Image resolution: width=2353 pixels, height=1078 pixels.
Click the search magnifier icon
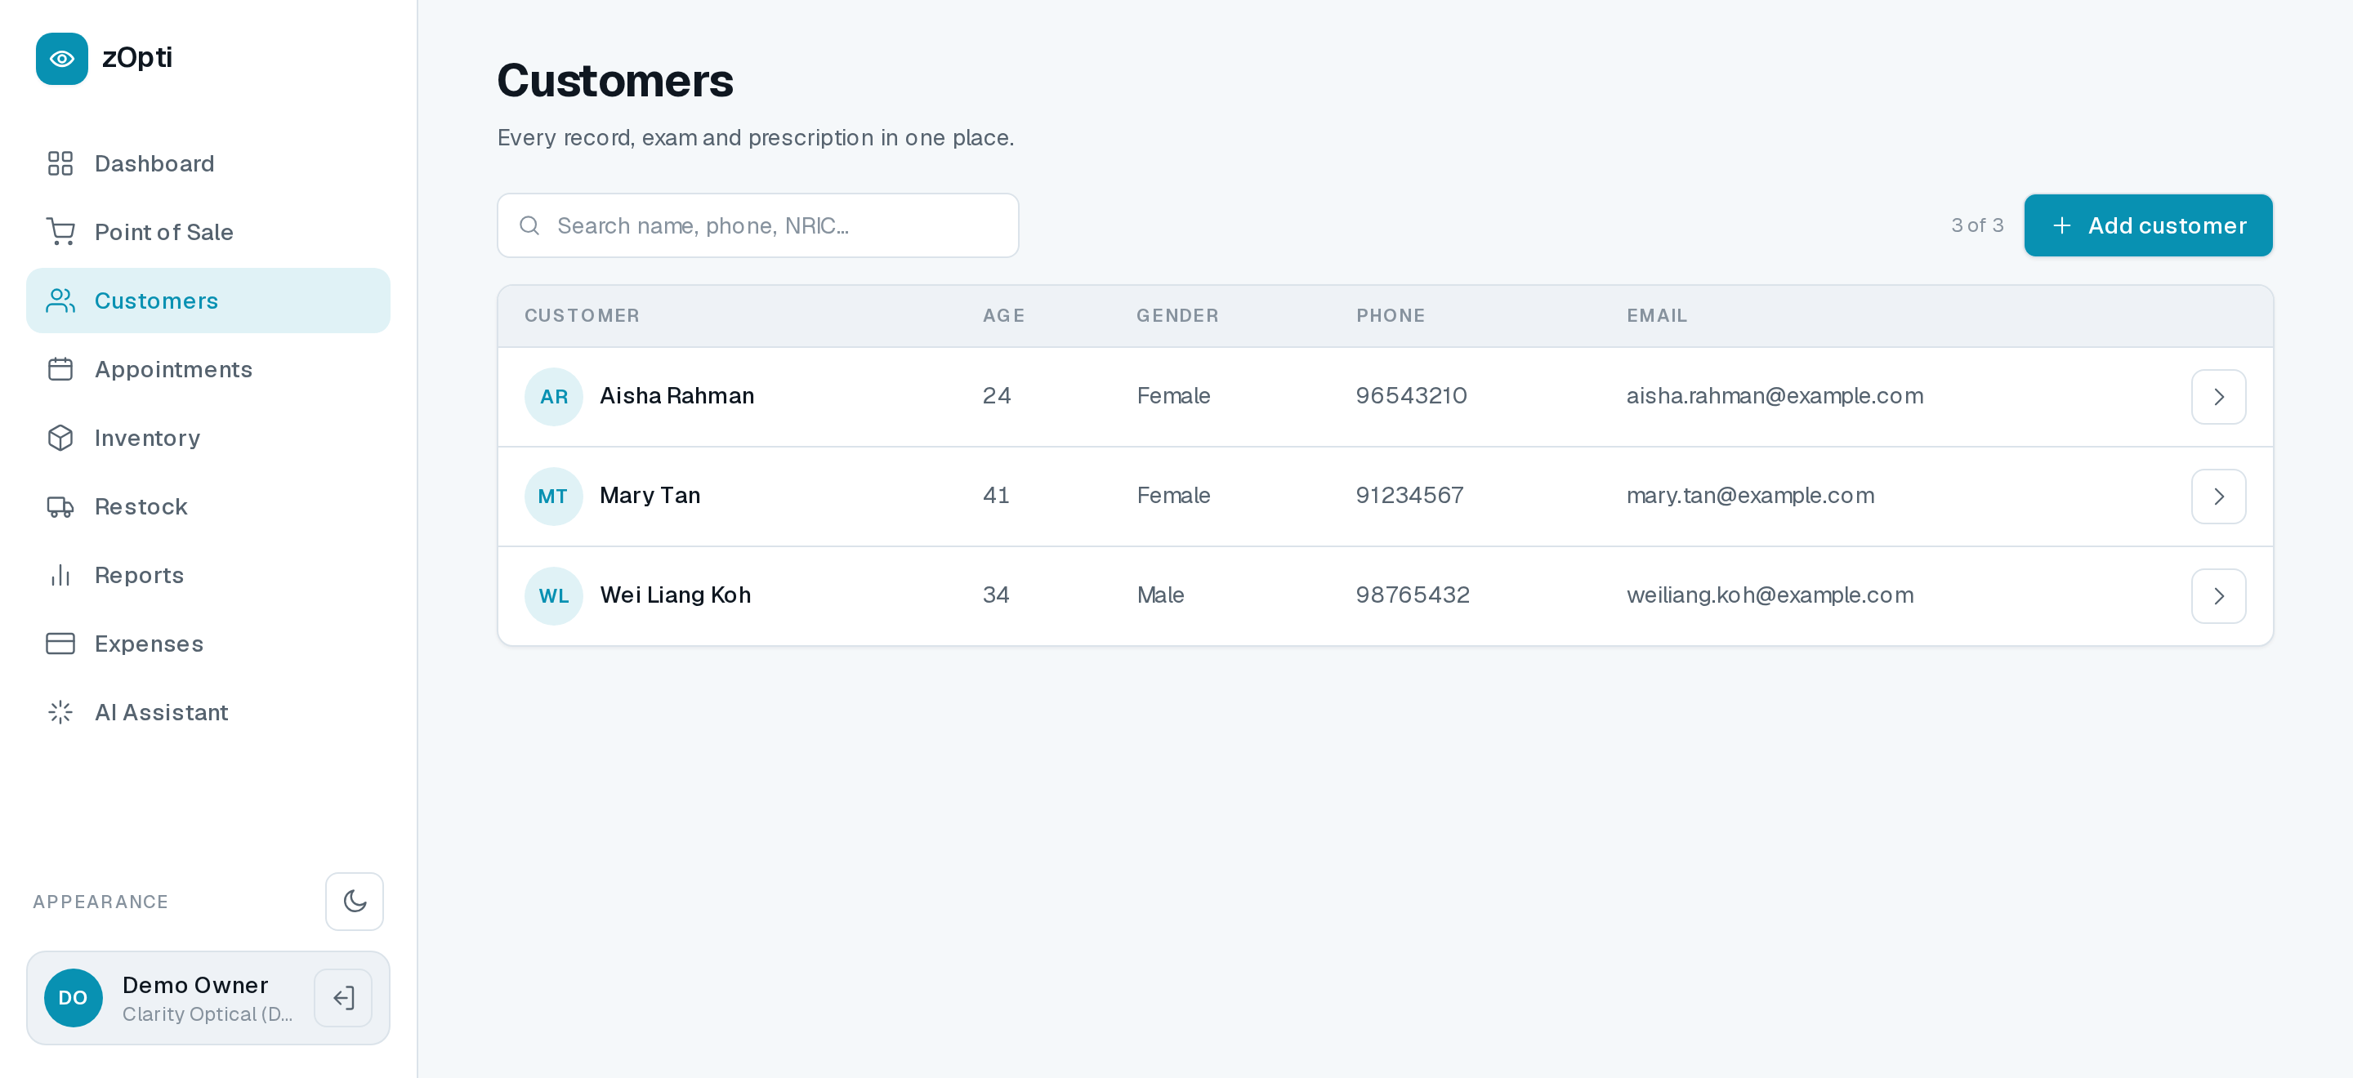point(529,225)
